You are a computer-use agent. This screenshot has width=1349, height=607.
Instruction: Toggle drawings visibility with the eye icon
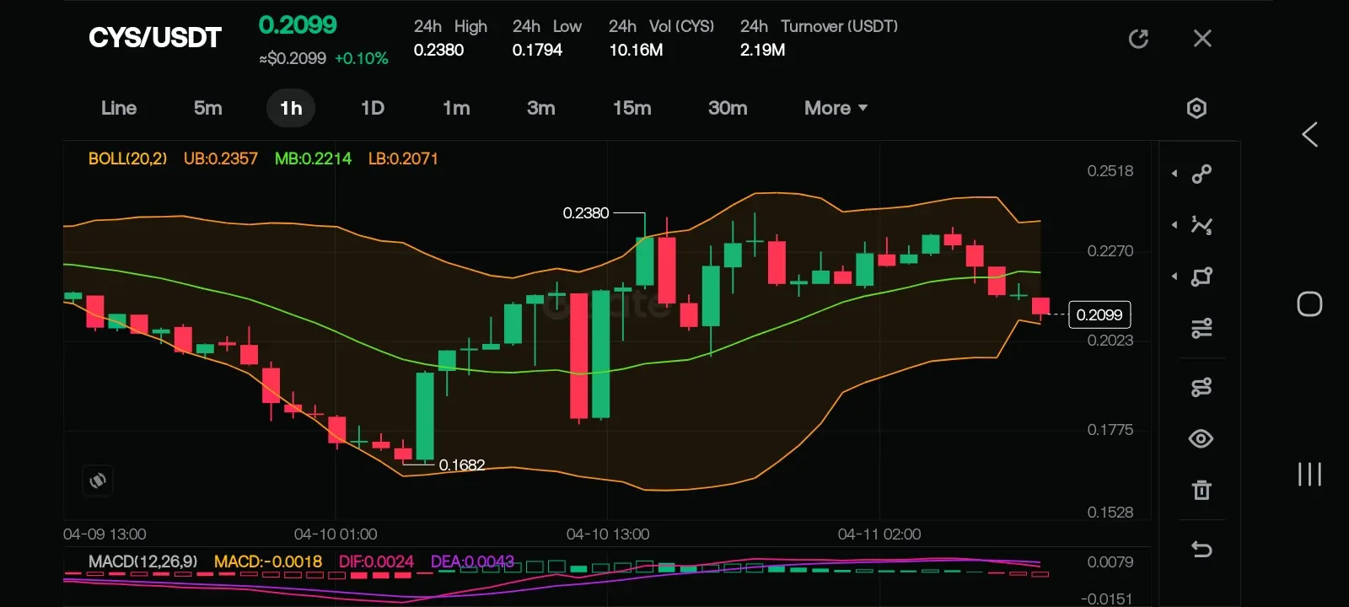(1201, 438)
